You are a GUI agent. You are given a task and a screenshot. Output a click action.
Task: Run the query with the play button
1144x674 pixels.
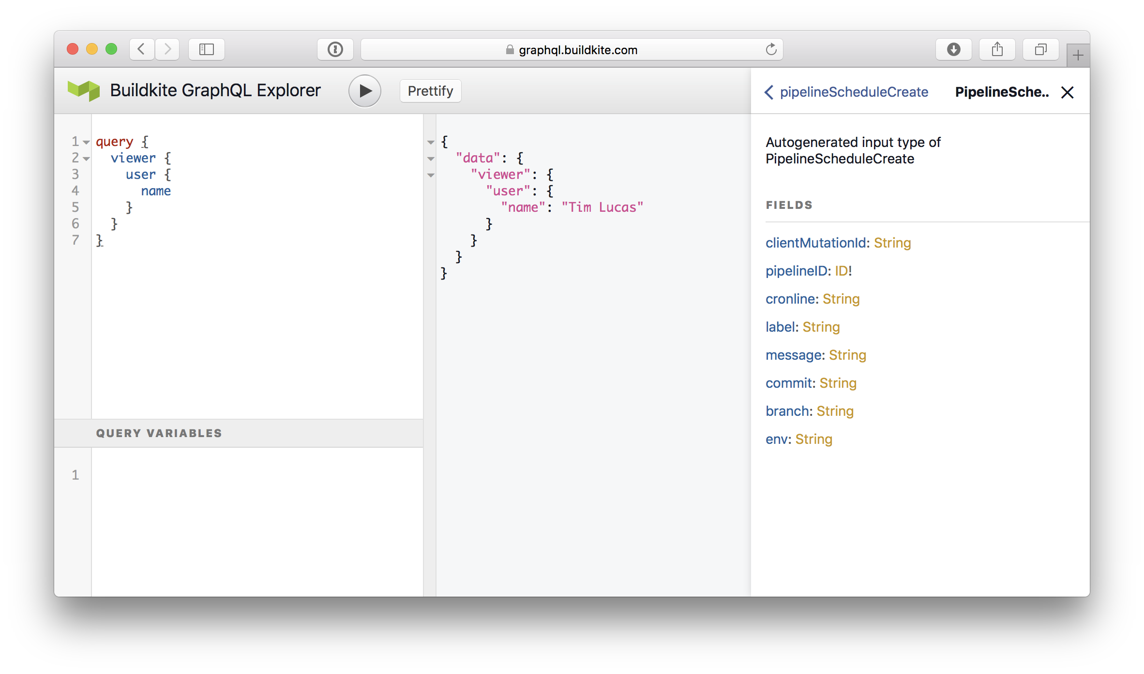[365, 91]
